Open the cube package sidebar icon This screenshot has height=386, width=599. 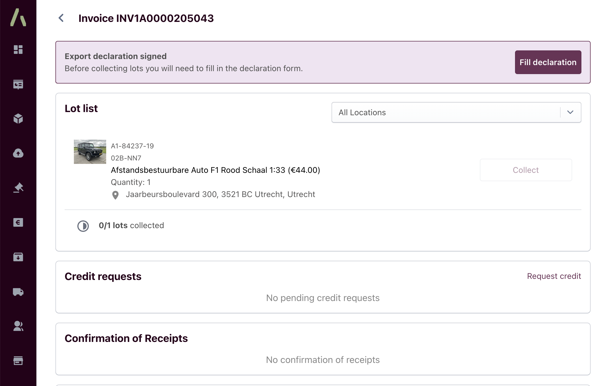[x=18, y=119]
